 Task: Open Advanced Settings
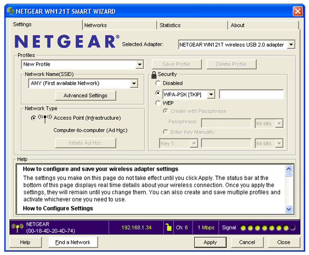pyautogui.click(x=85, y=96)
